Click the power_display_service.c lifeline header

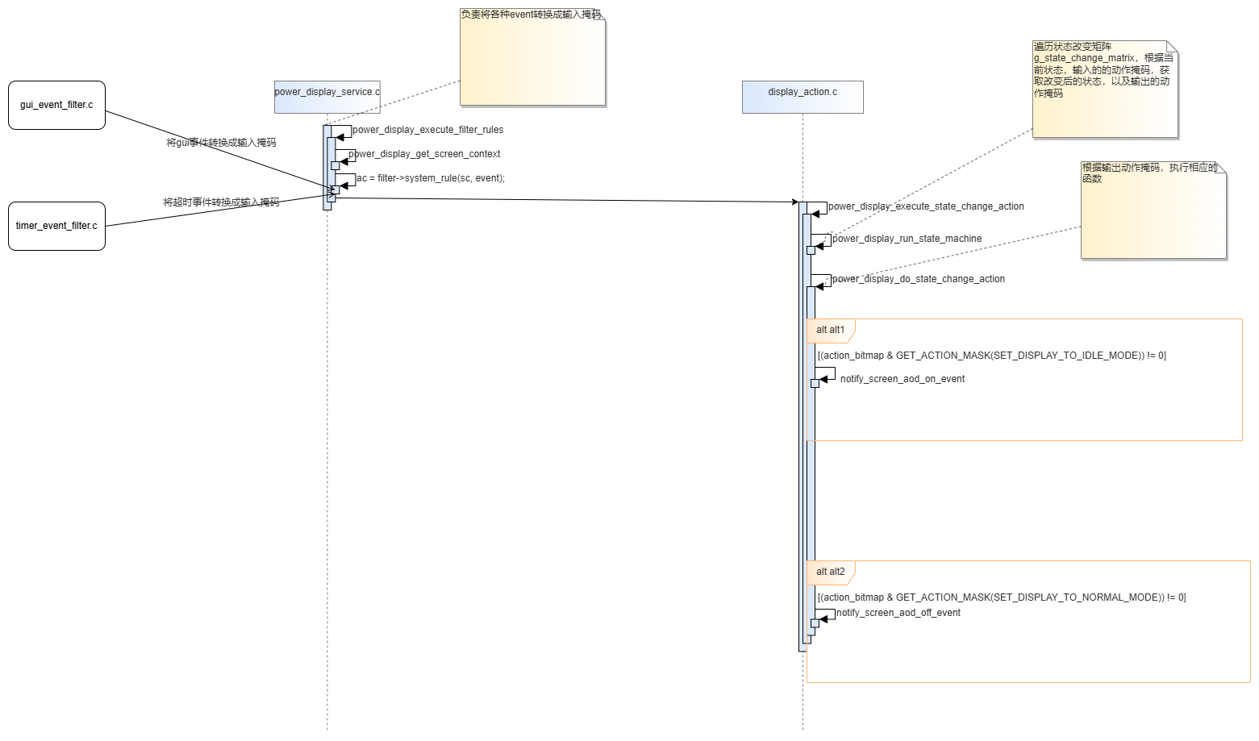327,97
